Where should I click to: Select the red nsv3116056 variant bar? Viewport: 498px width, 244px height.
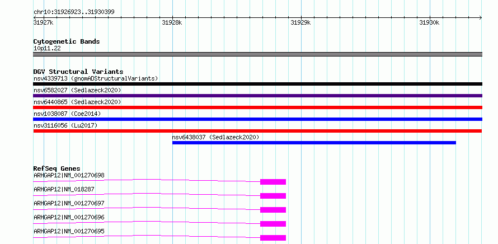257,131
